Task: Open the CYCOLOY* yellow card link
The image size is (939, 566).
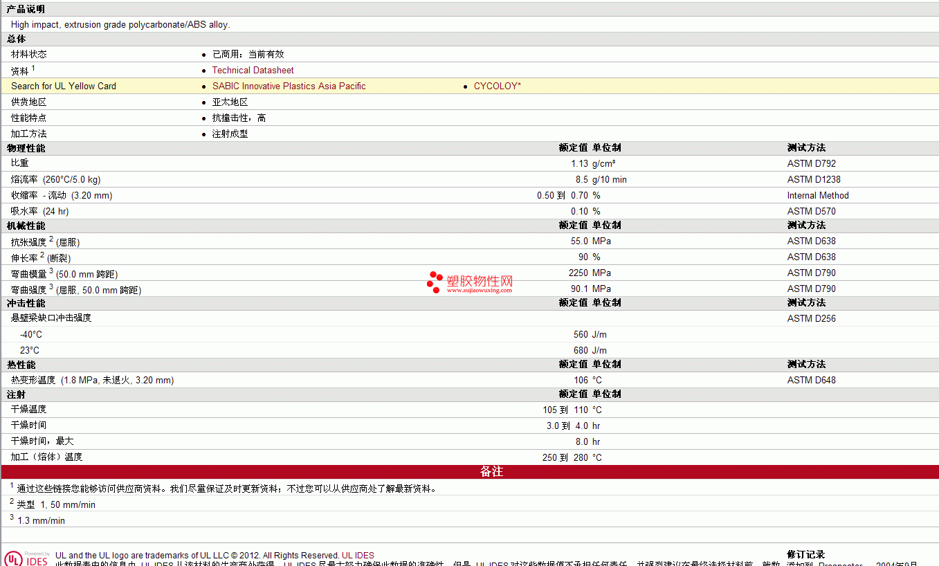Action: pyautogui.click(x=497, y=86)
